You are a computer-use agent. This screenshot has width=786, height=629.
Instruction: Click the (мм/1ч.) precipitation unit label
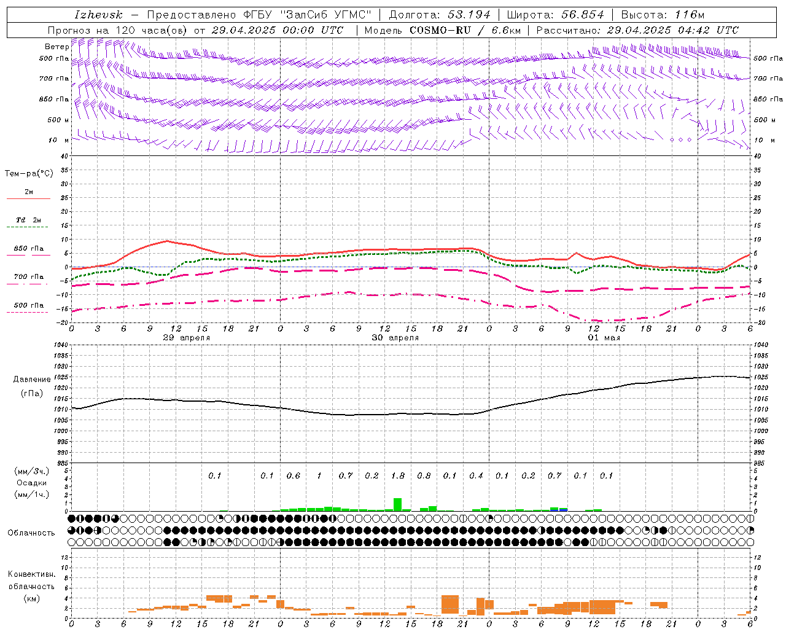(x=32, y=494)
